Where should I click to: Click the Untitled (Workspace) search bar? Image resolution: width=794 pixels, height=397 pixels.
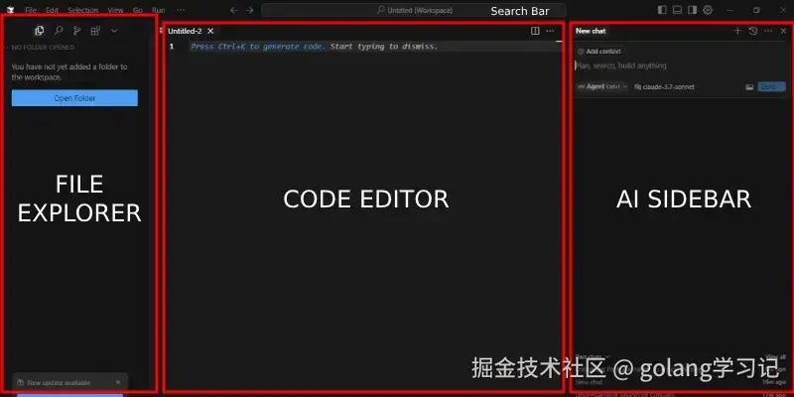[413, 10]
